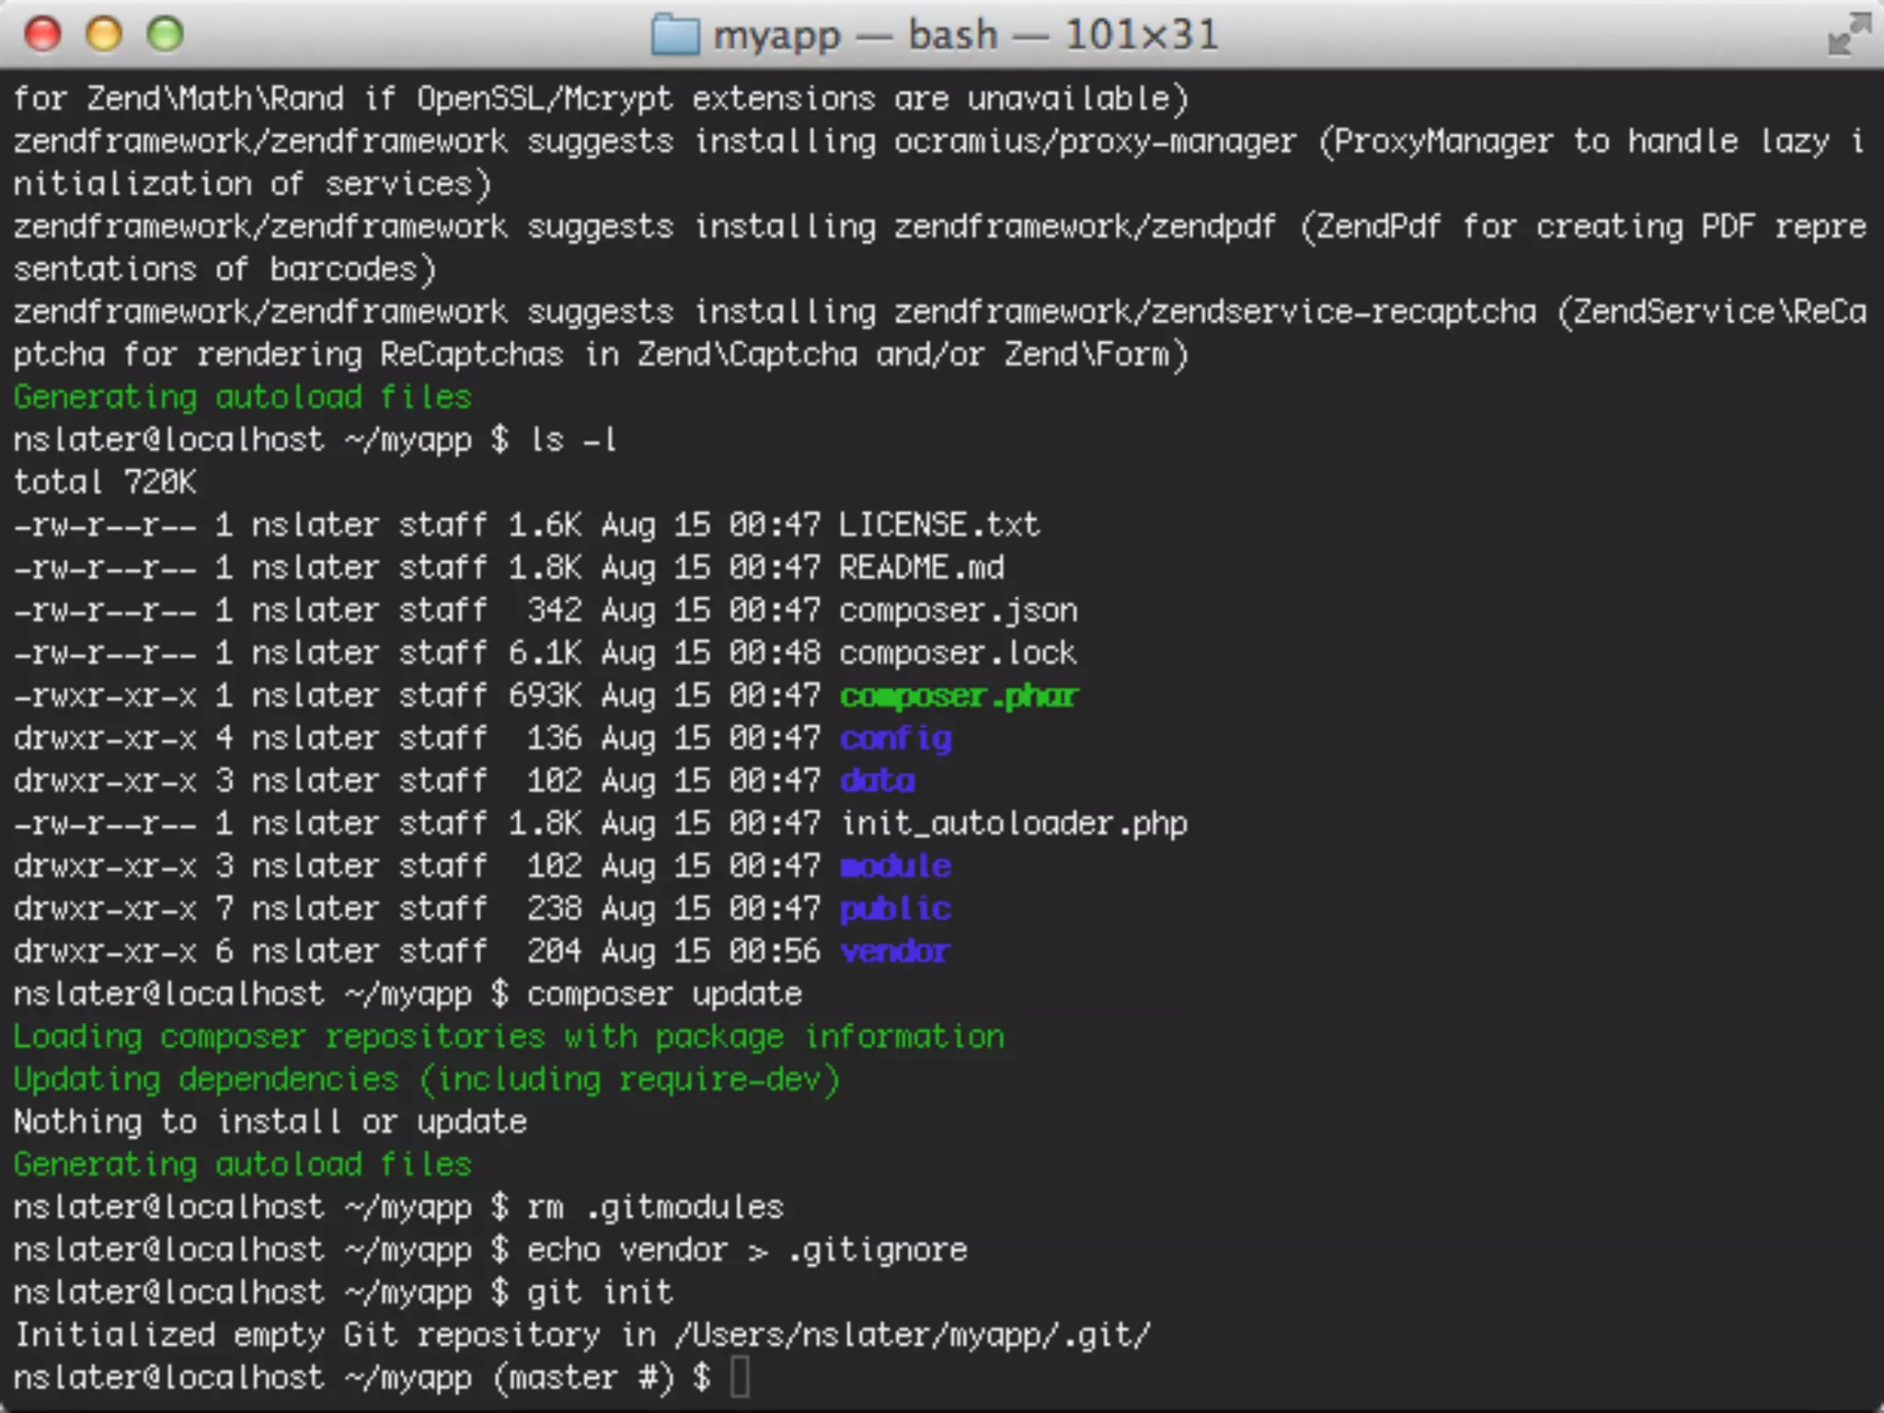Click the green zoom window button

(x=166, y=34)
